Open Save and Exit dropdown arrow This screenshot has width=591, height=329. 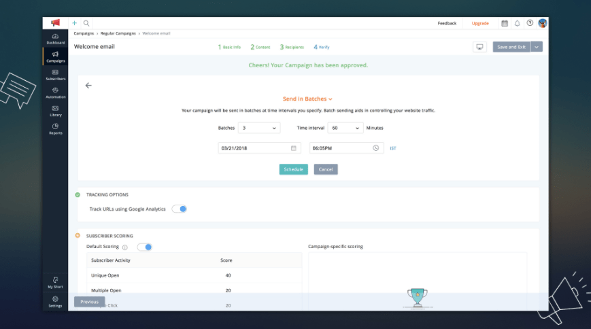[537, 47]
